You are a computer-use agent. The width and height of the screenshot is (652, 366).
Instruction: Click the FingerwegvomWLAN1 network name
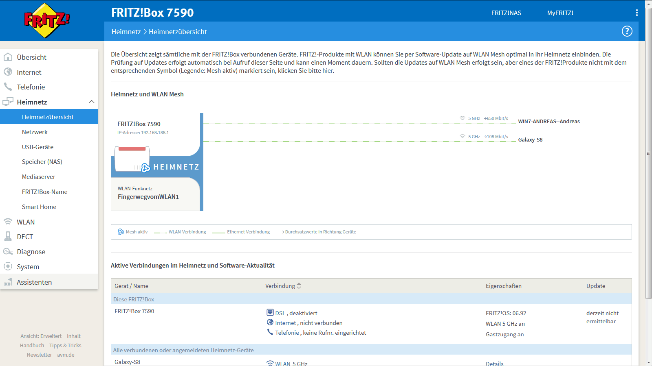point(148,197)
